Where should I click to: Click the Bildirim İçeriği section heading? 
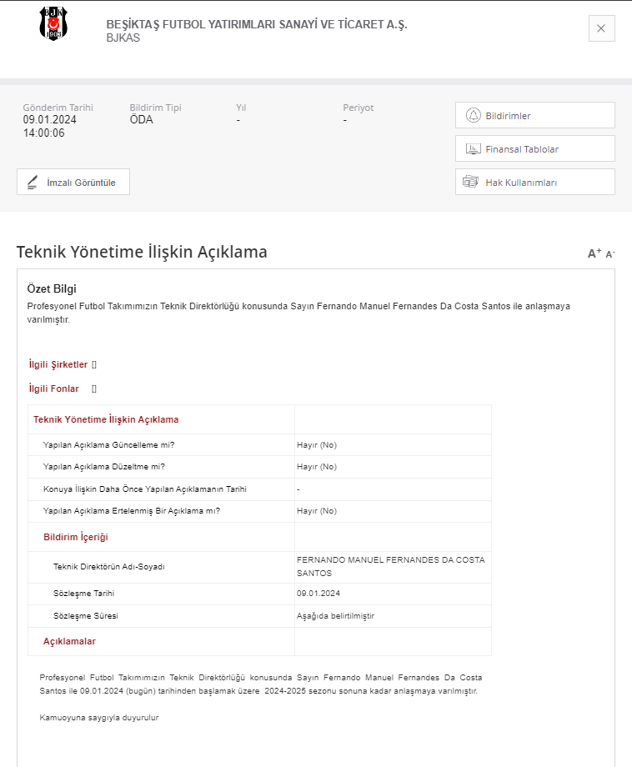point(76,537)
